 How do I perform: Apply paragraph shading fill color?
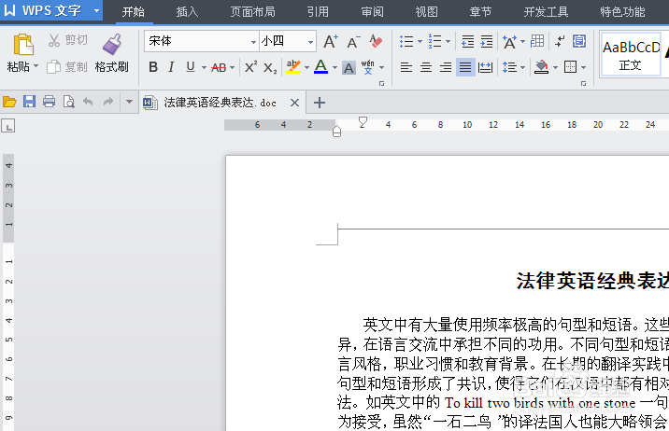[541, 67]
